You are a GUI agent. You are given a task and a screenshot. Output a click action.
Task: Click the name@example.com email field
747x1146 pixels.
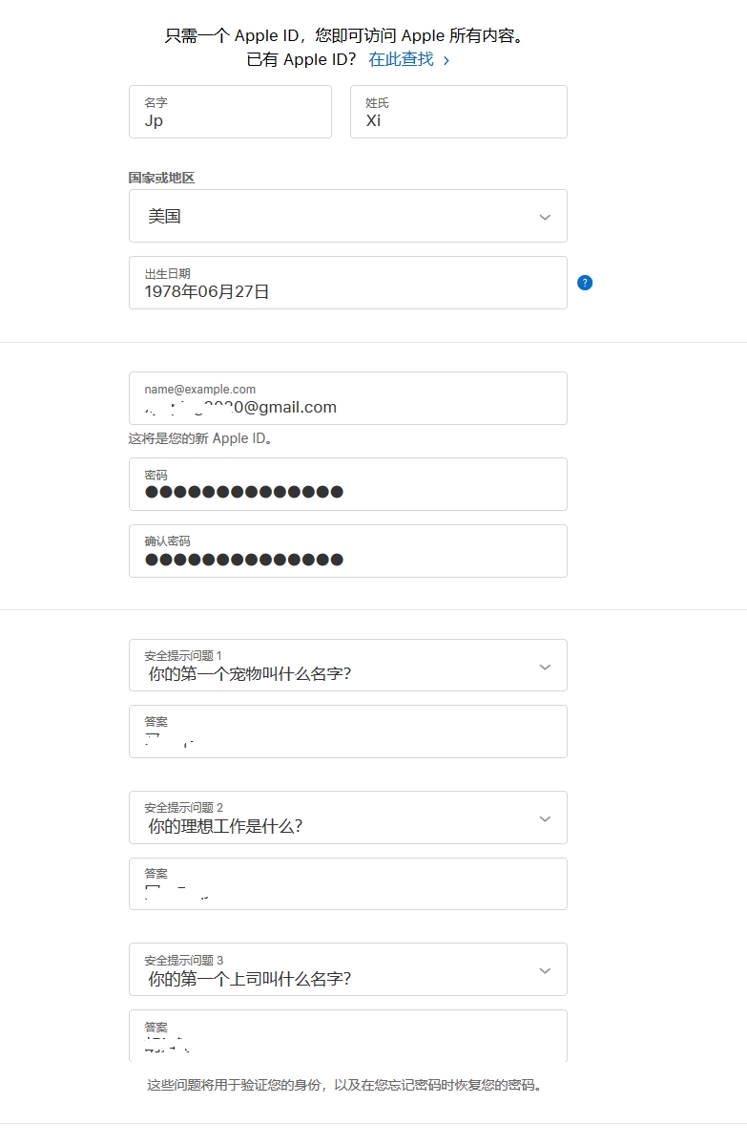pyautogui.click(x=348, y=398)
